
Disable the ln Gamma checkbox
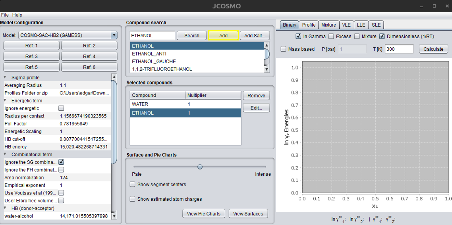point(298,37)
